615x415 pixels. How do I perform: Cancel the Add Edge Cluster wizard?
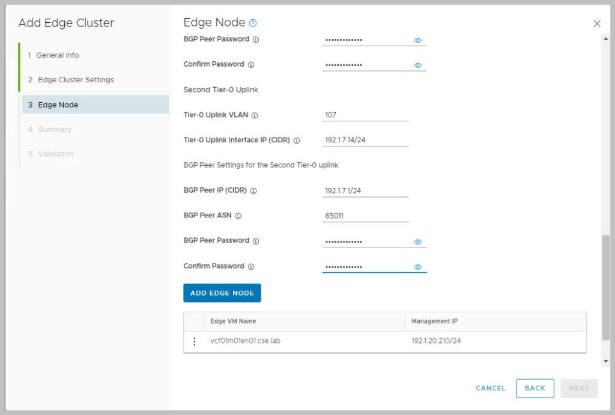point(491,388)
